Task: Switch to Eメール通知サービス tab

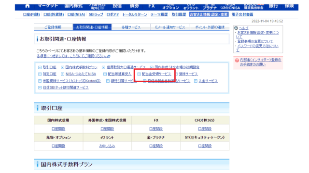Action: tap(170, 27)
